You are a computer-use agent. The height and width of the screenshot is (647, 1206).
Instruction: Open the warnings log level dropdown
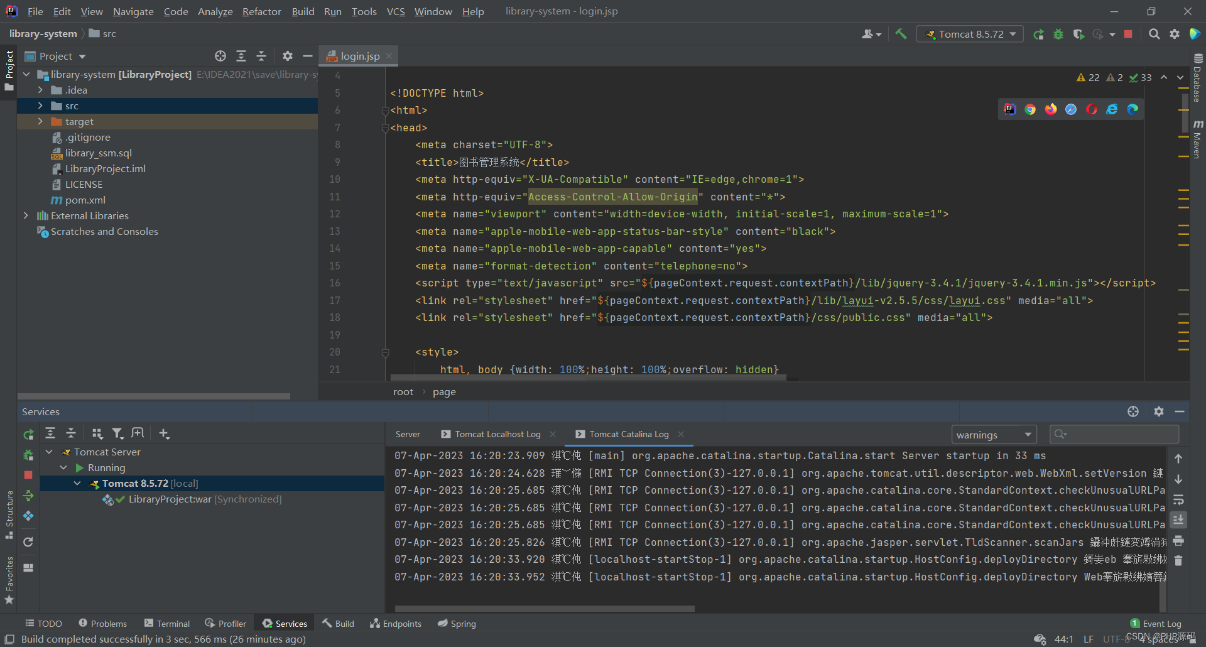pos(993,435)
